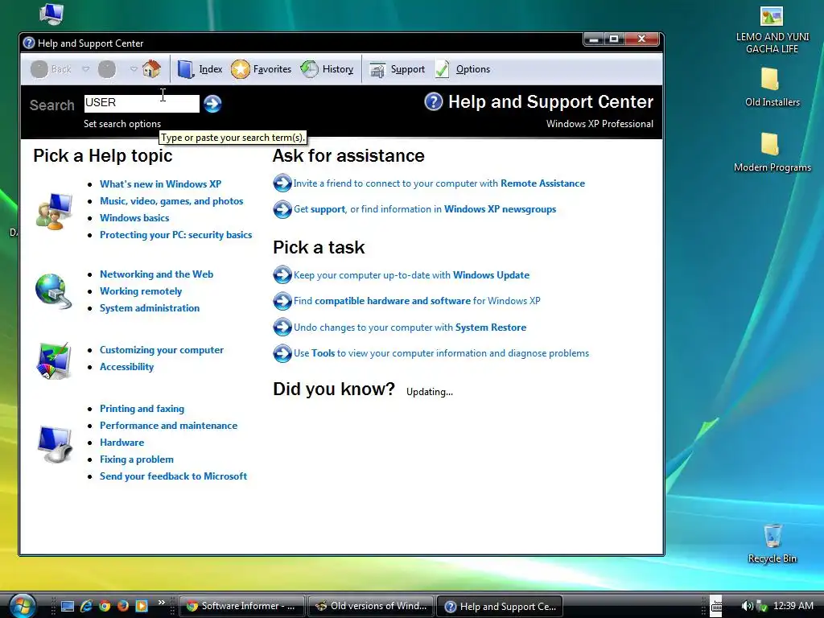Image resolution: width=824 pixels, height=618 pixels.
Task: Click arrow icon beside Remote Assistance
Action: tap(282, 183)
